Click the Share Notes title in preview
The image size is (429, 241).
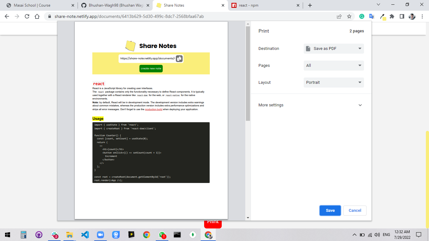coord(158,46)
